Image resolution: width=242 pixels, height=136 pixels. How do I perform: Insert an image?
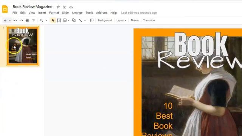[65, 20]
